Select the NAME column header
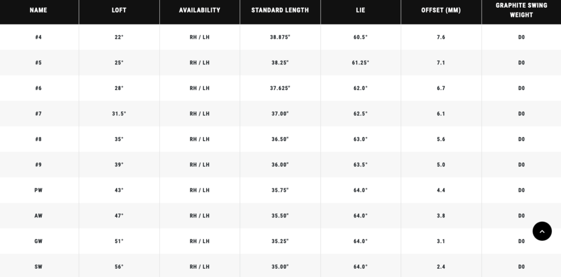Screen dimensions: 561x277 point(39,10)
